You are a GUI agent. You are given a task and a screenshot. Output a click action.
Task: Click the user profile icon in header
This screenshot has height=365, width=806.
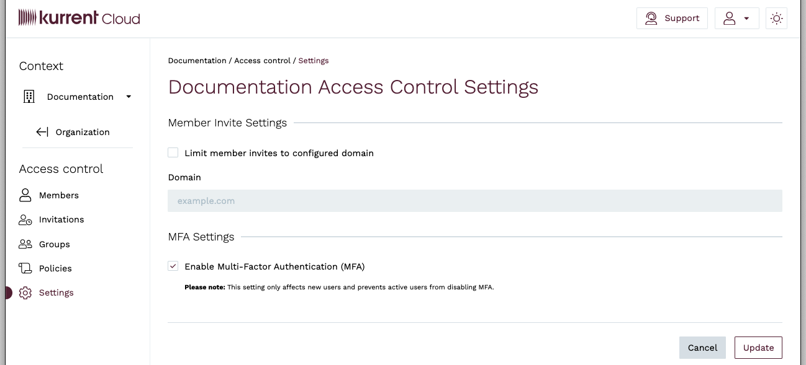coord(730,18)
